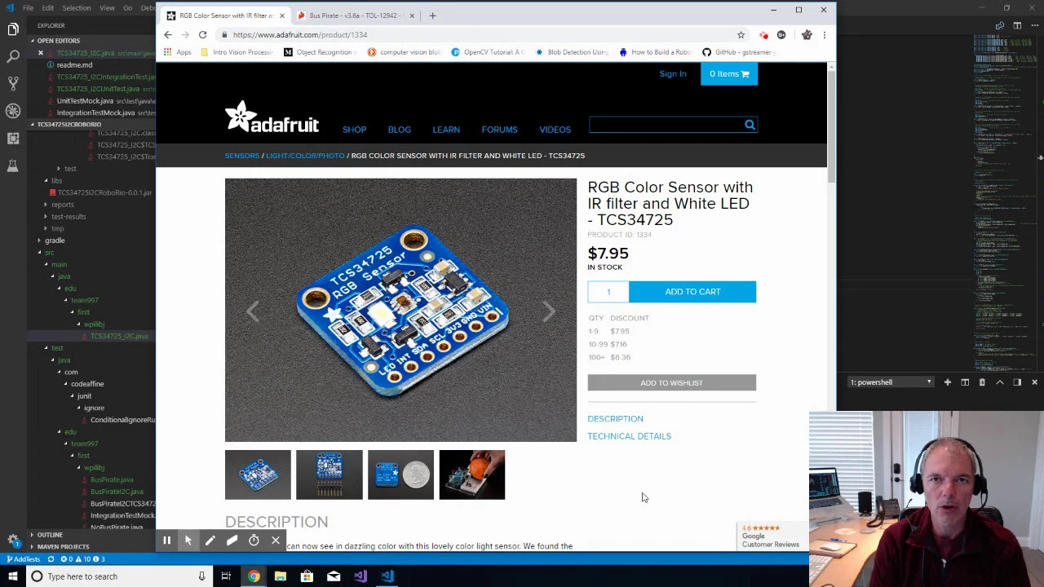Open the powershell terminal dropdown
Image resolution: width=1044 pixels, height=587 pixels.
[890, 382]
